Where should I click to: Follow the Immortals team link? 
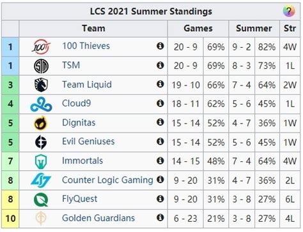point(82,161)
